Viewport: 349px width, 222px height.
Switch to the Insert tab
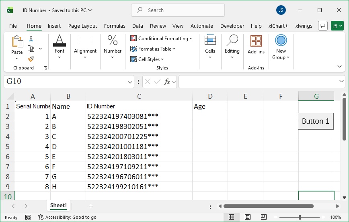click(x=54, y=26)
